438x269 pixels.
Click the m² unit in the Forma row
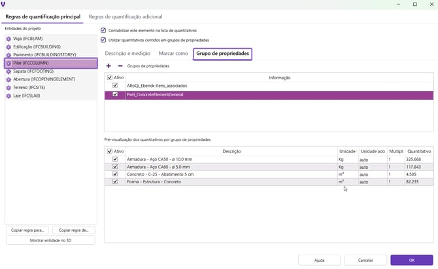[x=341, y=182]
